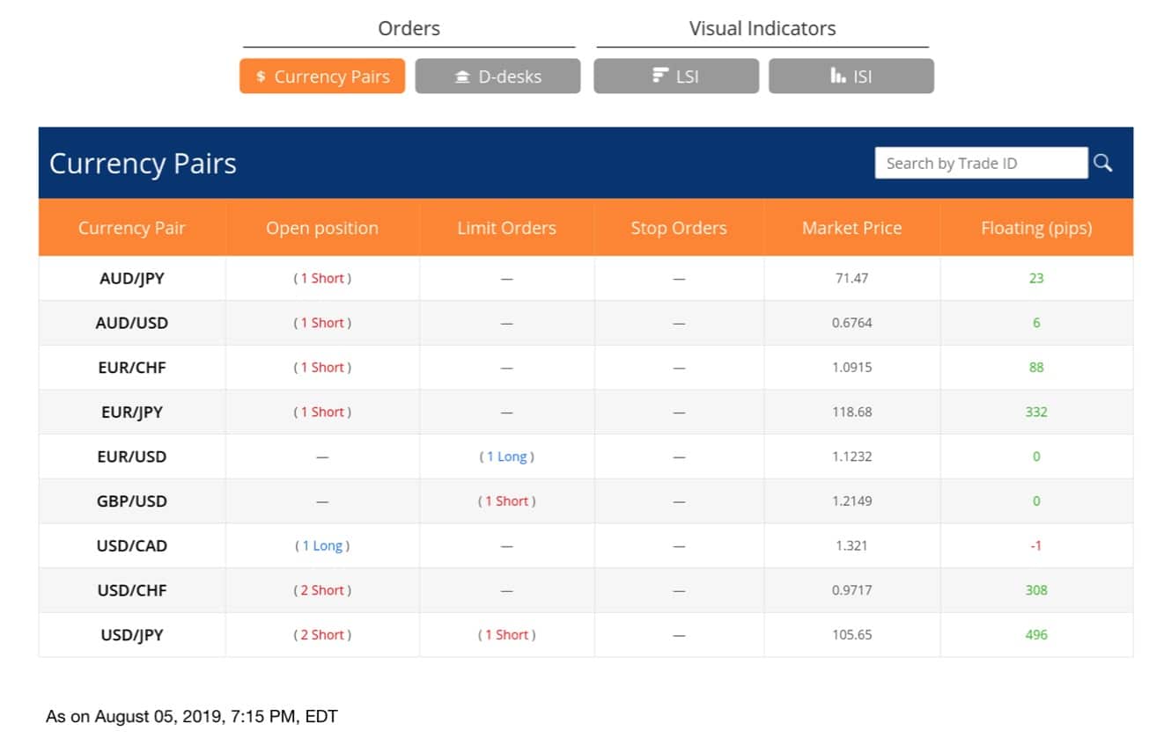The height and width of the screenshot is (738, 1164).
Task: Click the Open position column header
Action: [322, 228]
